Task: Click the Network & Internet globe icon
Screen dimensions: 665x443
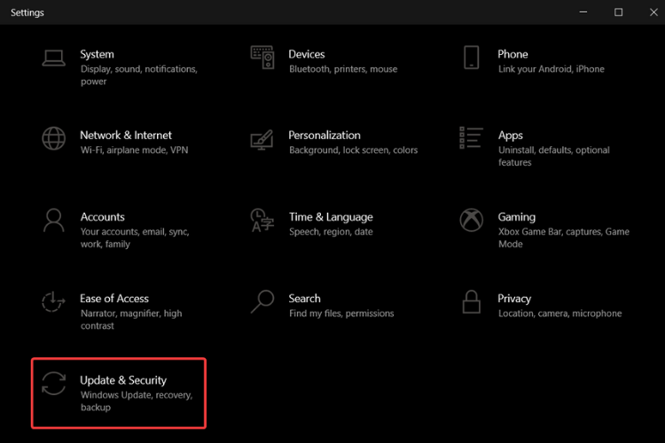Action: (x=54, y=138)
